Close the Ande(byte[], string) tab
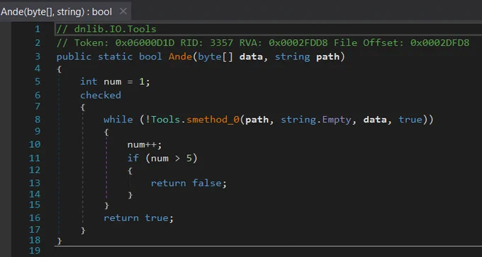Viewport: 482px width, 257px height. (123, 11)
